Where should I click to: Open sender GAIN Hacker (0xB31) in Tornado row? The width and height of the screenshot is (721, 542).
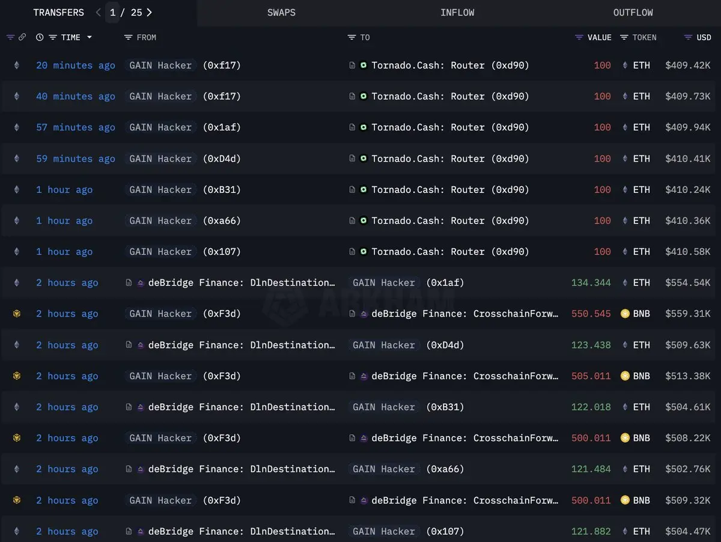pyautogui.click(x=183, y=189)
